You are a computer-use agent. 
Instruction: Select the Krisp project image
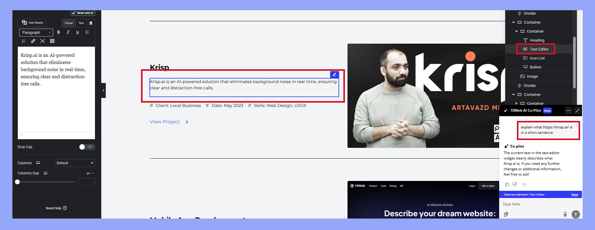tap(426, 96)
